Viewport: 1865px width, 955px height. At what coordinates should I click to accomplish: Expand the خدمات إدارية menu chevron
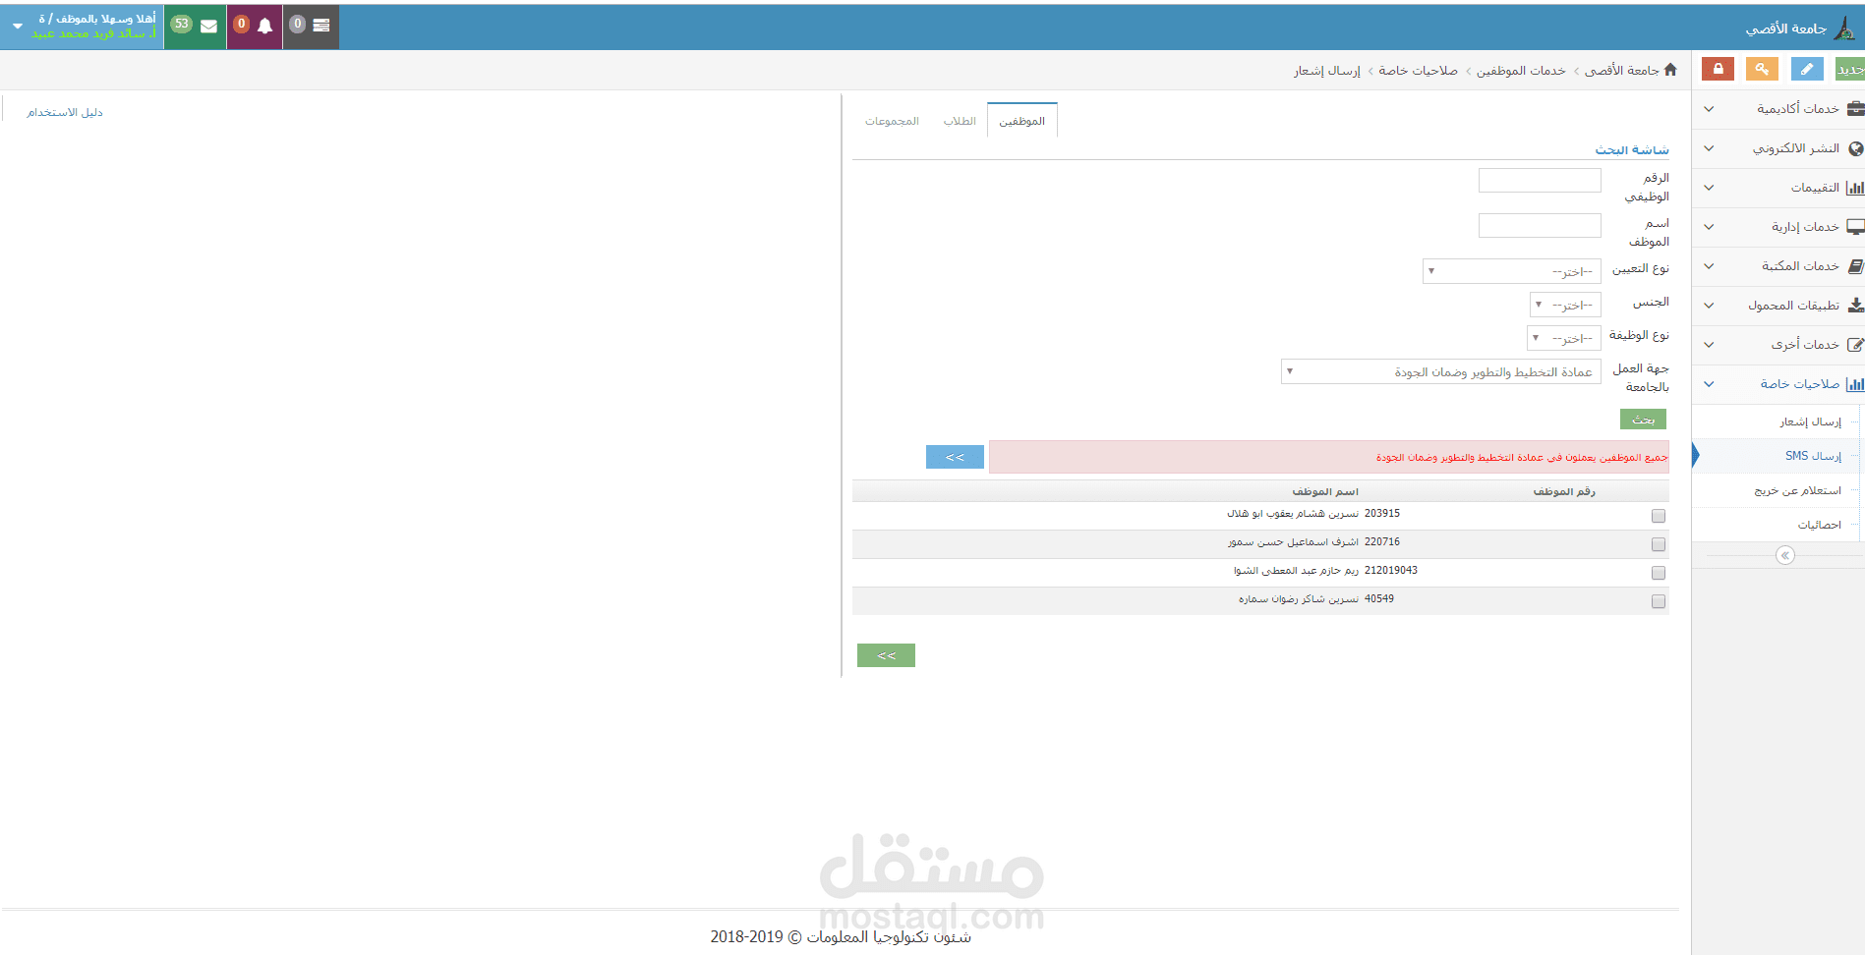(x=1709, y=227)
